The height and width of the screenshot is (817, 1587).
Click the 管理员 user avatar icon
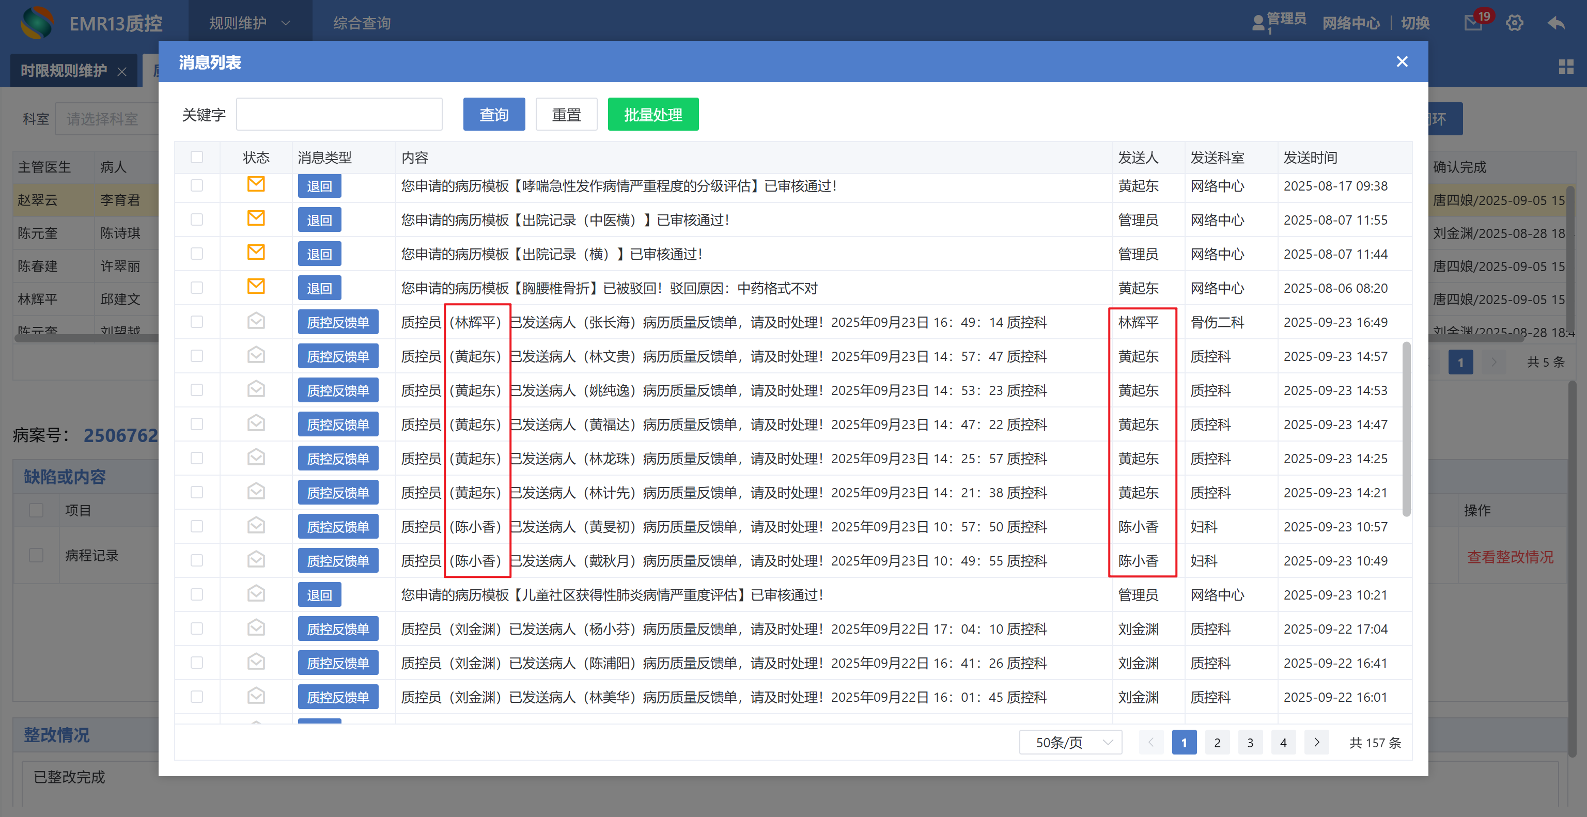pyautogui.click(x=1258, y=23)
